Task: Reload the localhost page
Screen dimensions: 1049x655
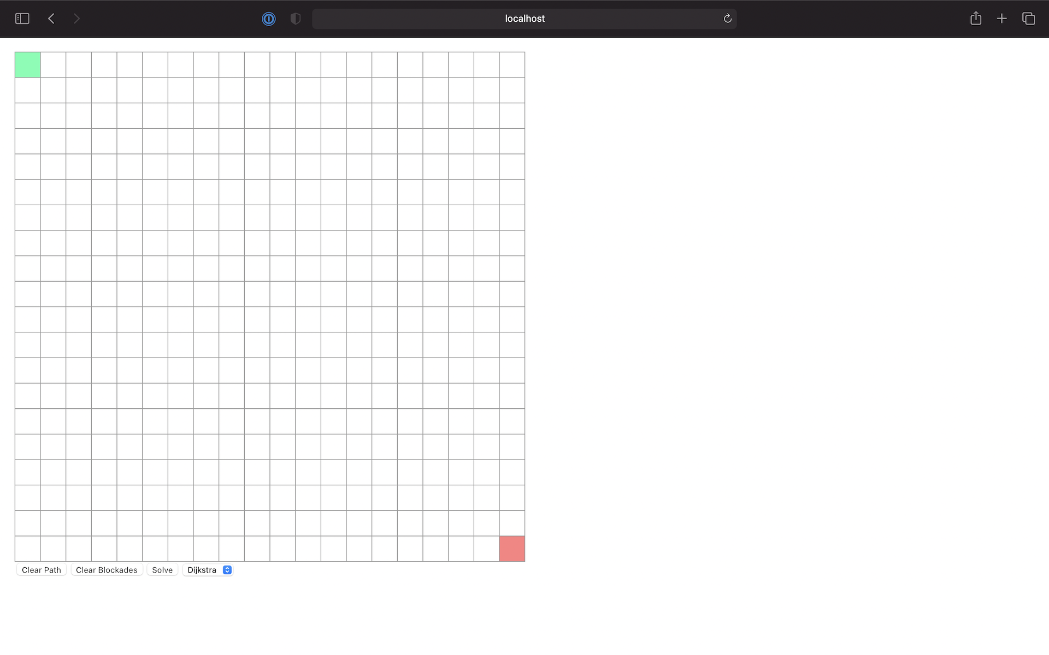Action: click(727, 18)
